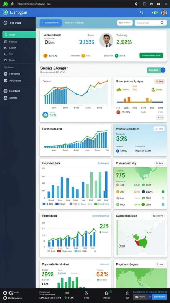This screenshot has width=170, height=303.
Task: Click the search magnifier icon in blue header
Action: pos(142,12)
